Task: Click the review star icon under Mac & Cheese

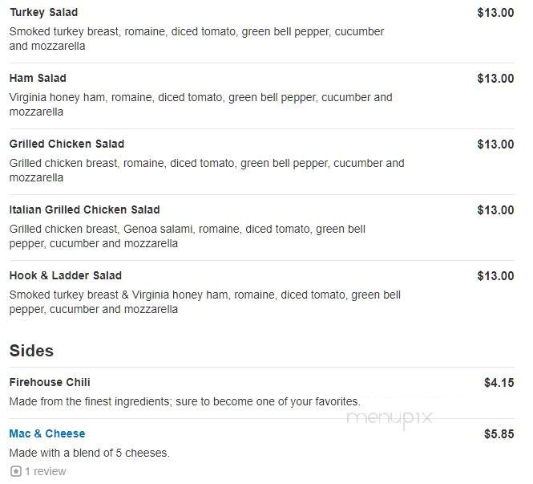Action: coord(16,471)
